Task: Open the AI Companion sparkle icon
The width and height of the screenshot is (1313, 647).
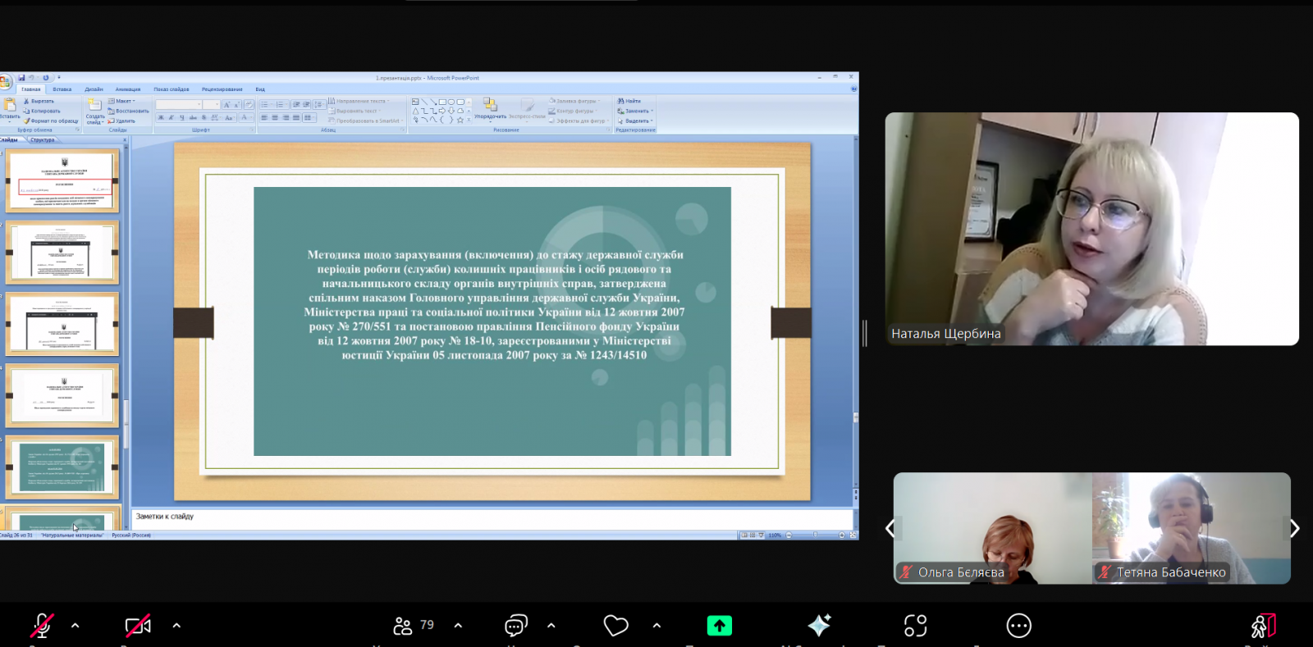Action: [x=819, y=626]
